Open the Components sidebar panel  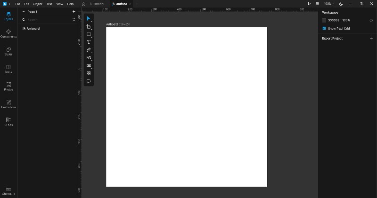click(x=8, y=33)
